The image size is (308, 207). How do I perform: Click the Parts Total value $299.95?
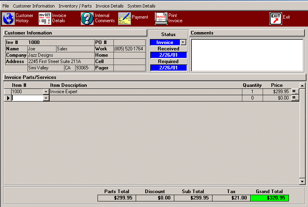117,198
